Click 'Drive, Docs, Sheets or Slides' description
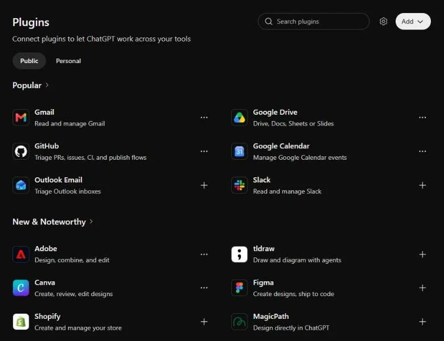Screen dimensions: 444x341 [x=293, y=123]
